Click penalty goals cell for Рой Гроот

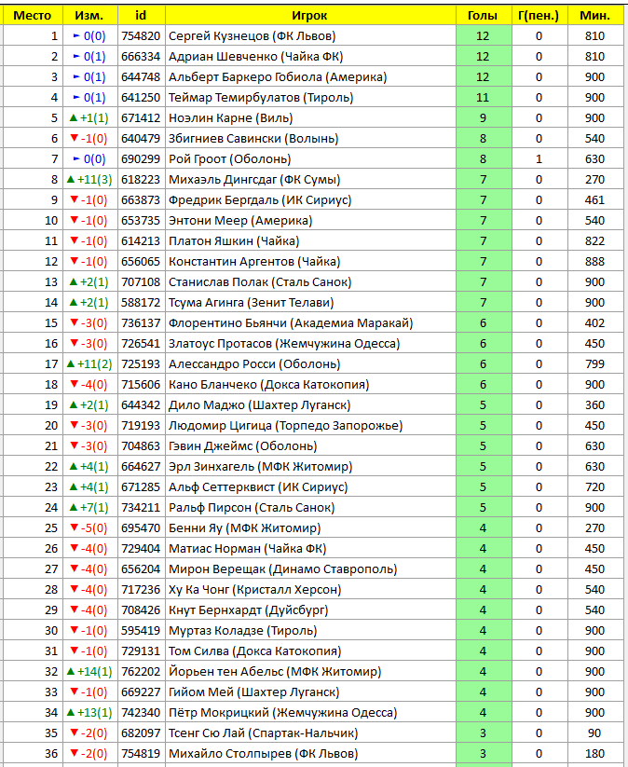(x=539, y=159)
